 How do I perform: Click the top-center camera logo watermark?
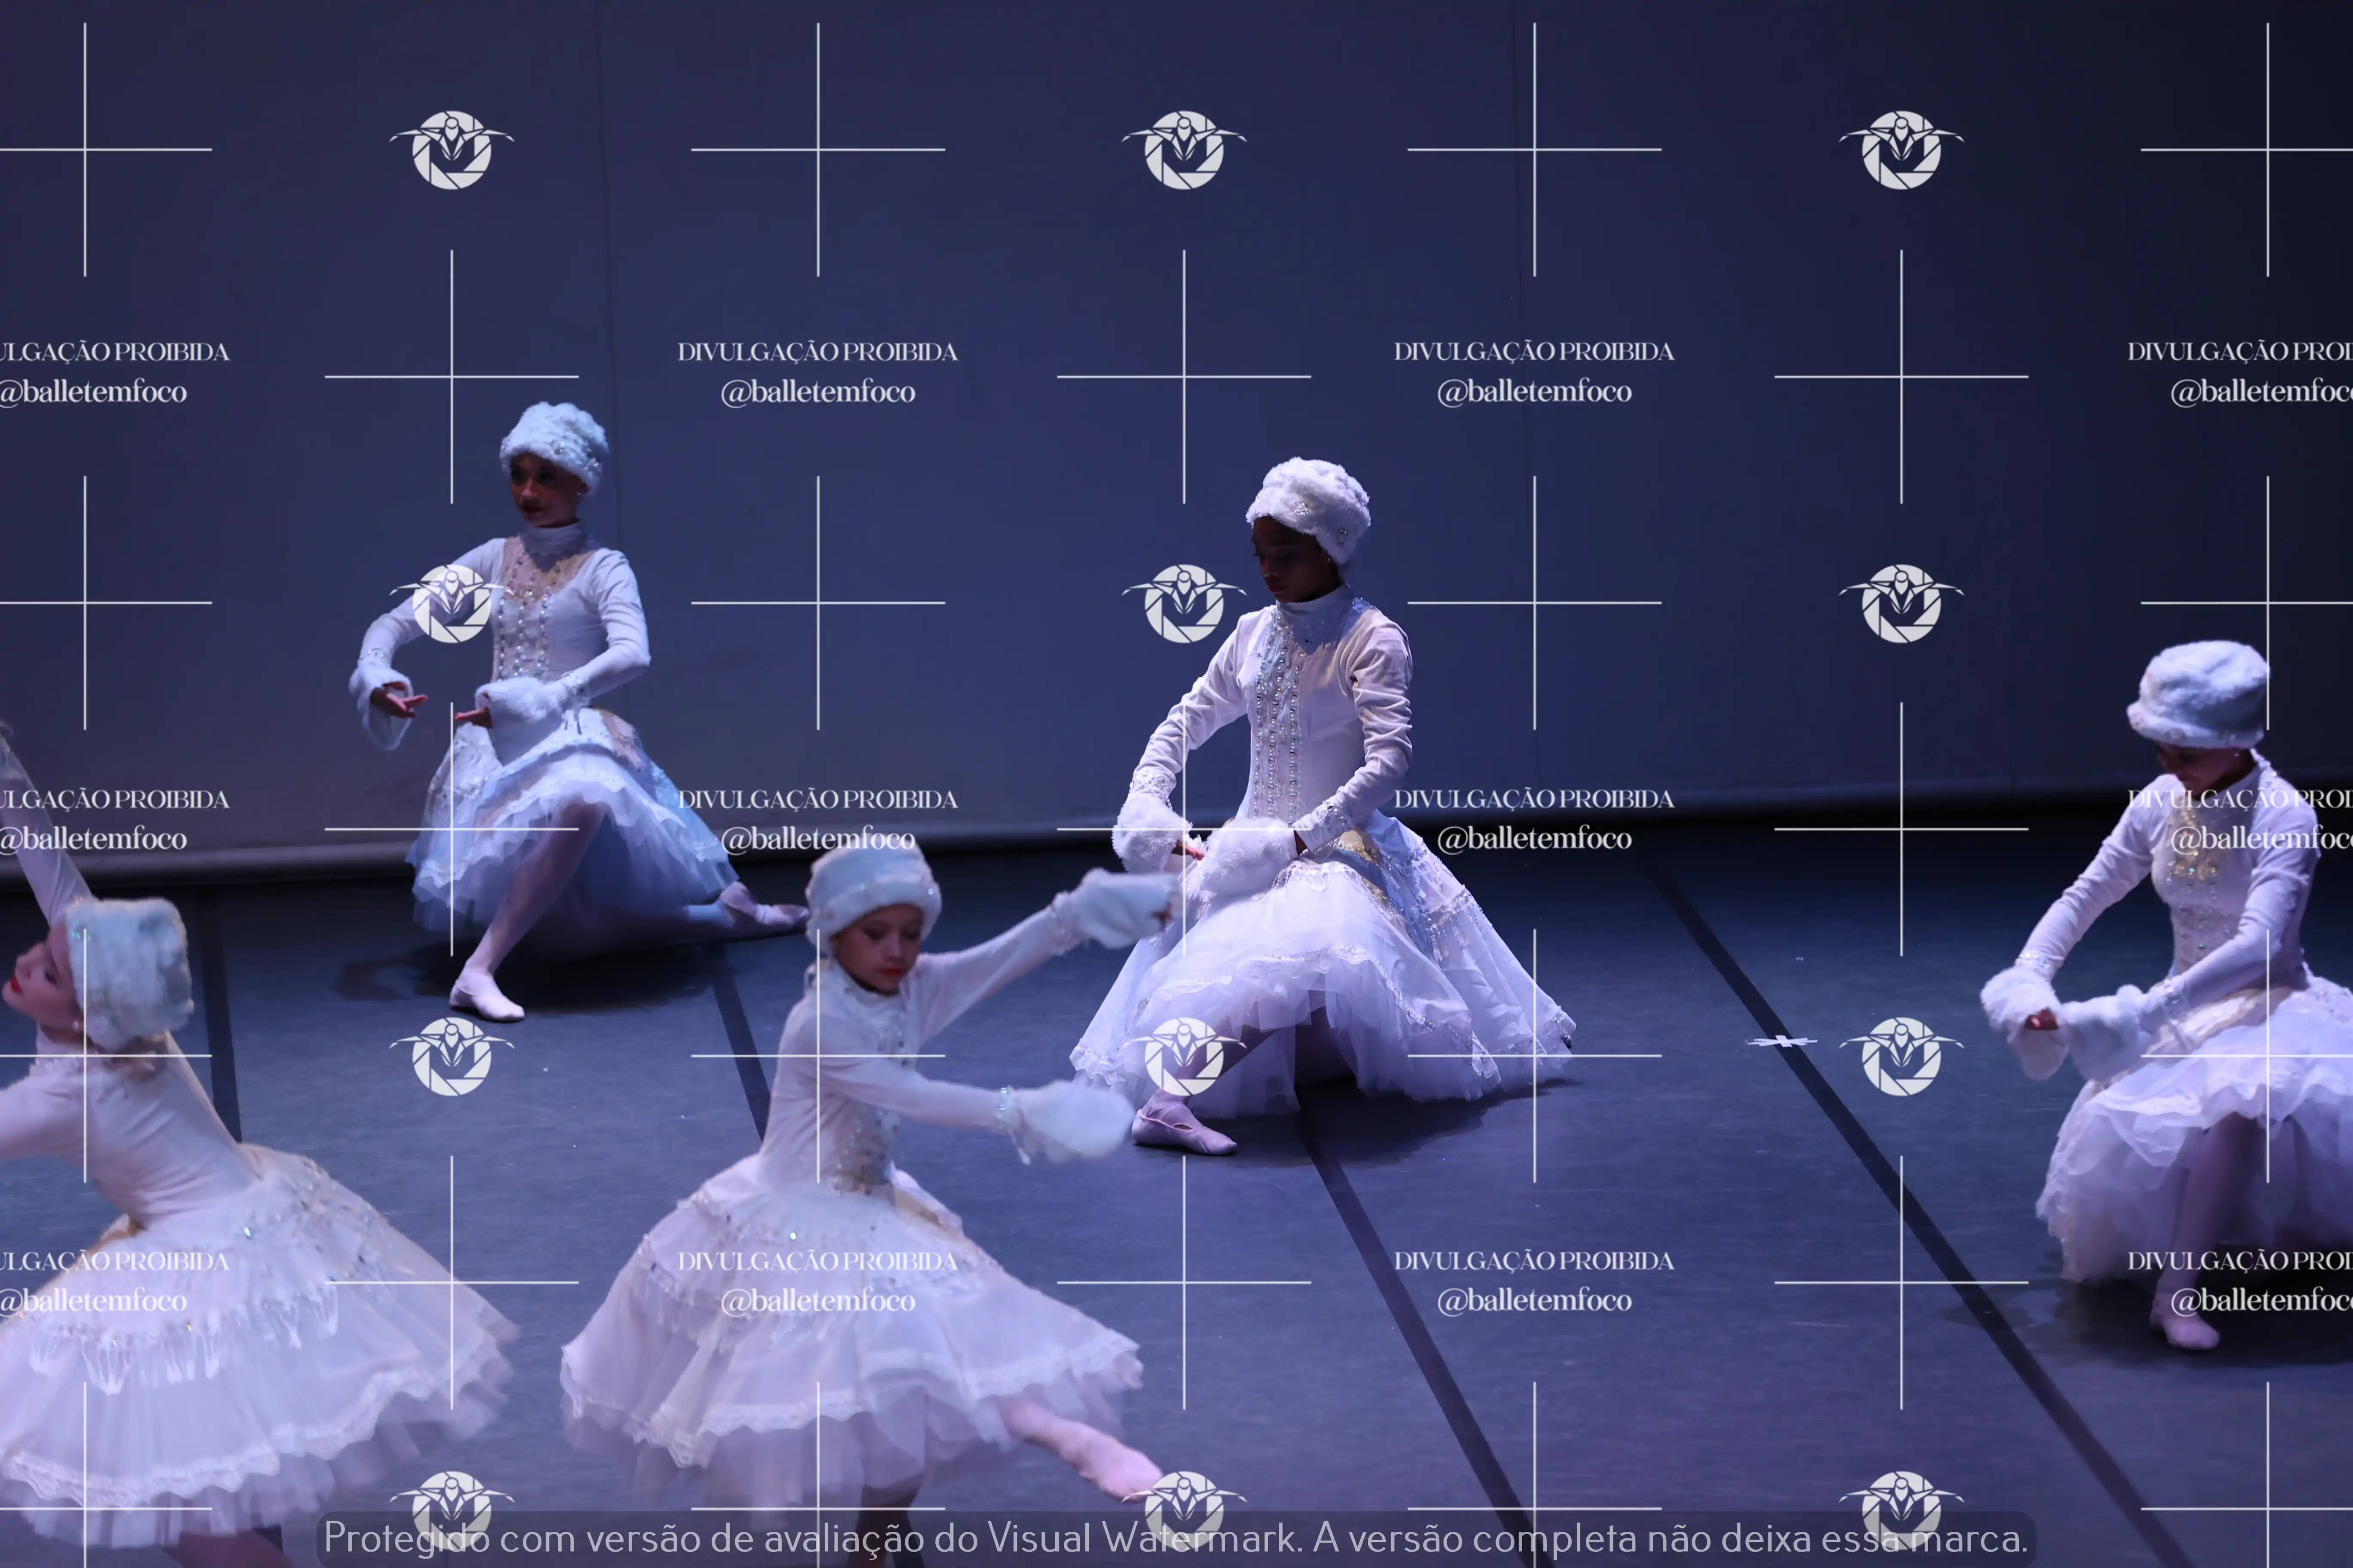tap(1183, 150)
